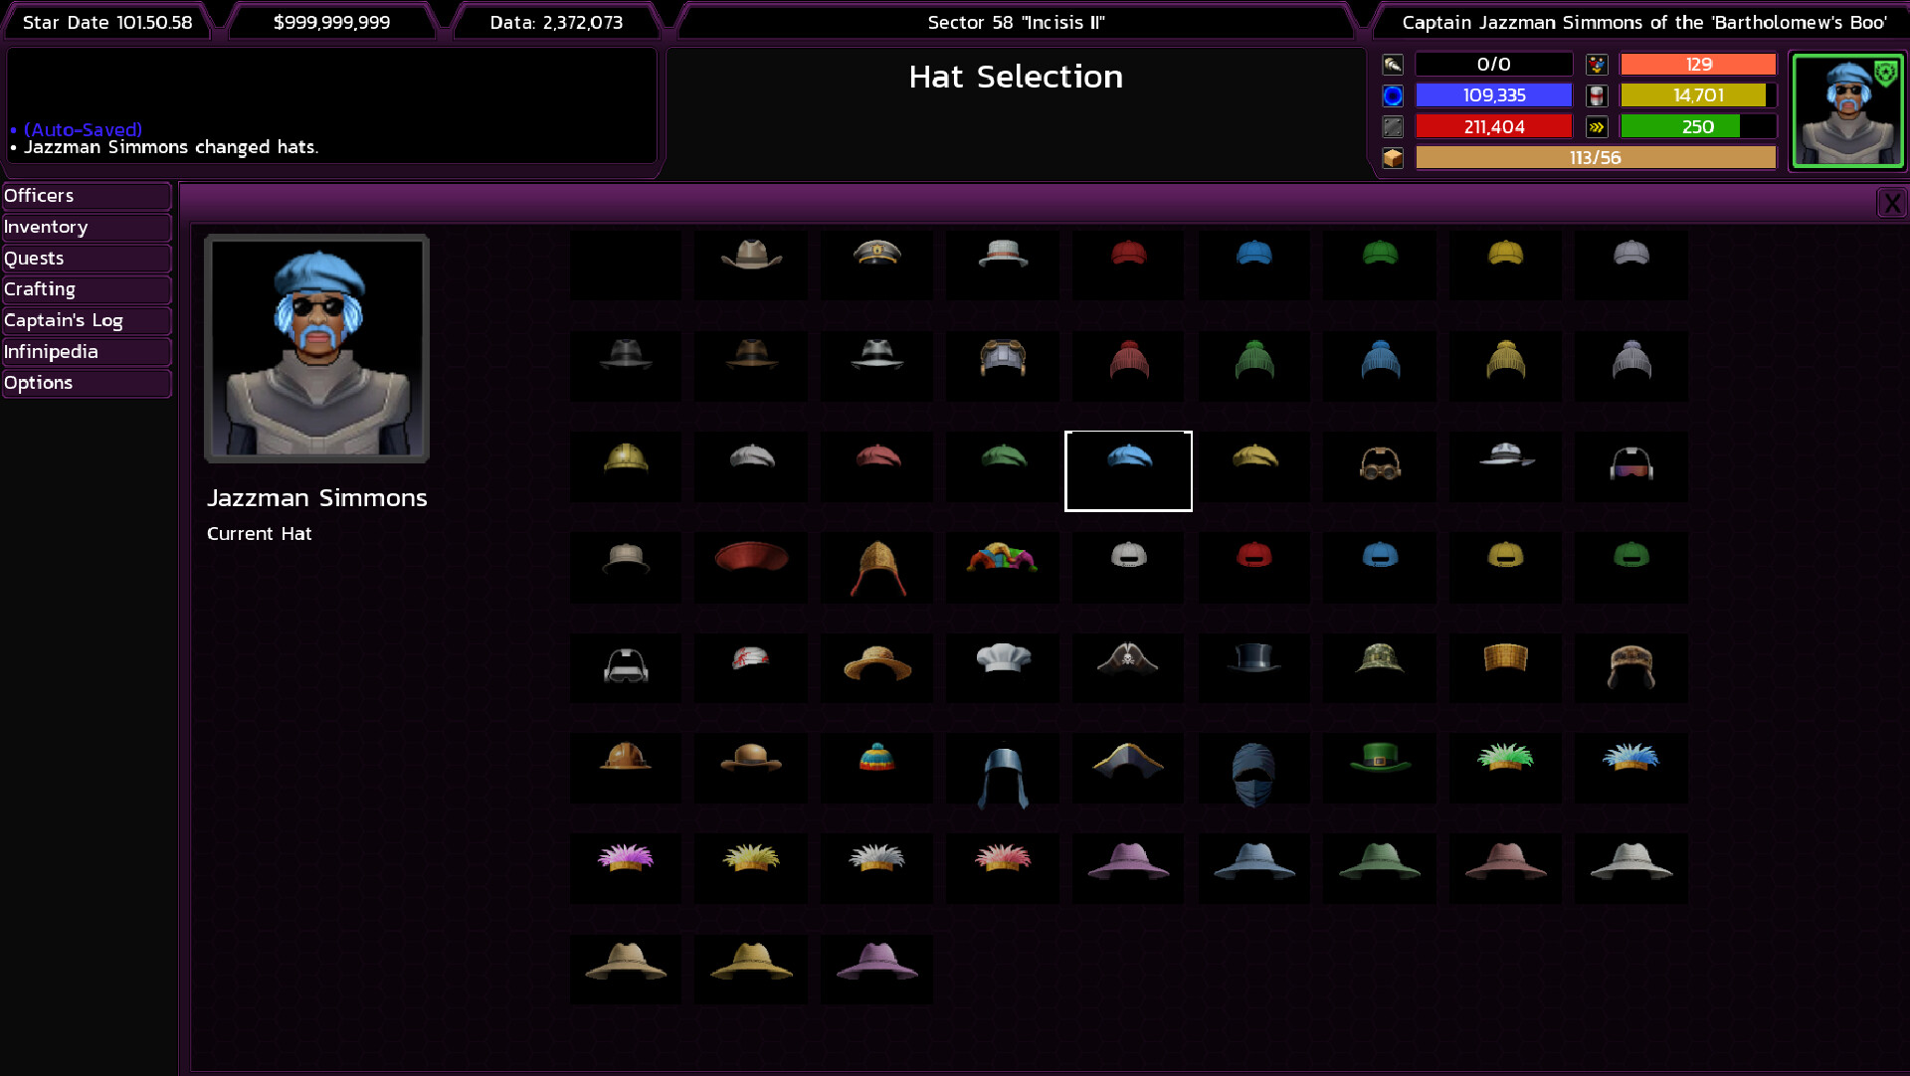The image size is (1910, 1076).
Task: Click Jazzman Simmons' portrait thumbnail
Action: pos(1847,111)
